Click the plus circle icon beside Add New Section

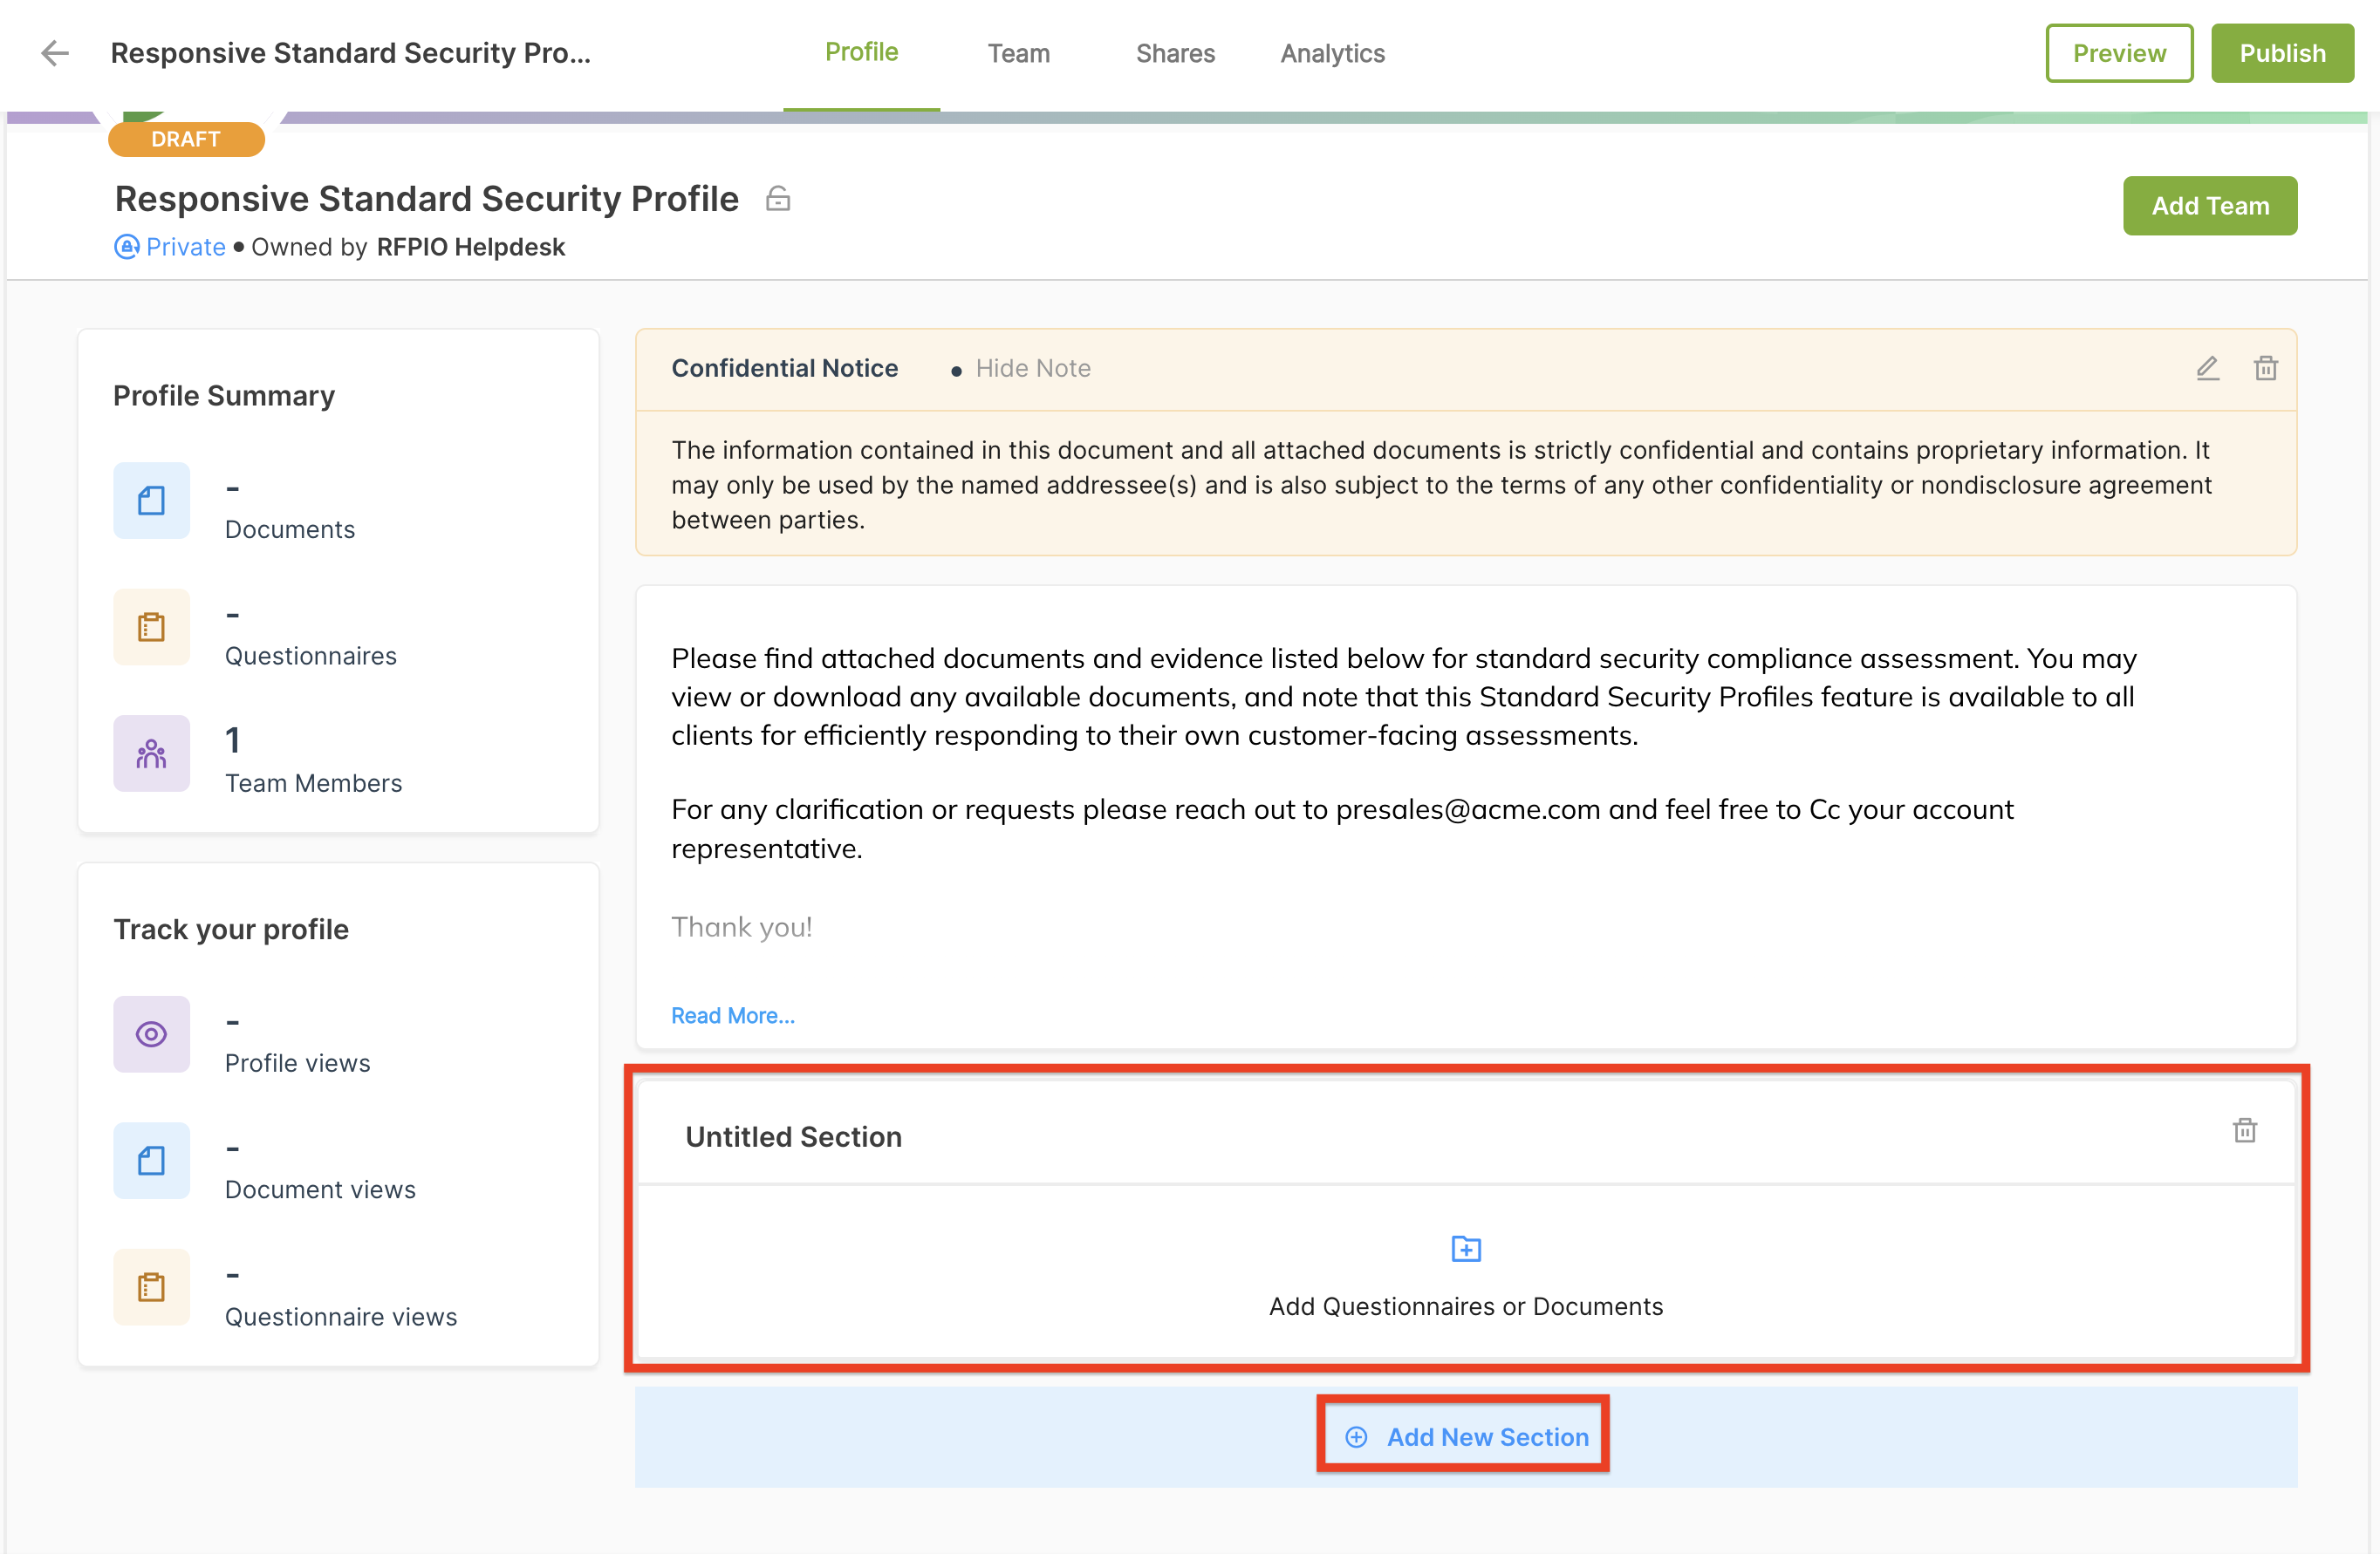1356,1437
